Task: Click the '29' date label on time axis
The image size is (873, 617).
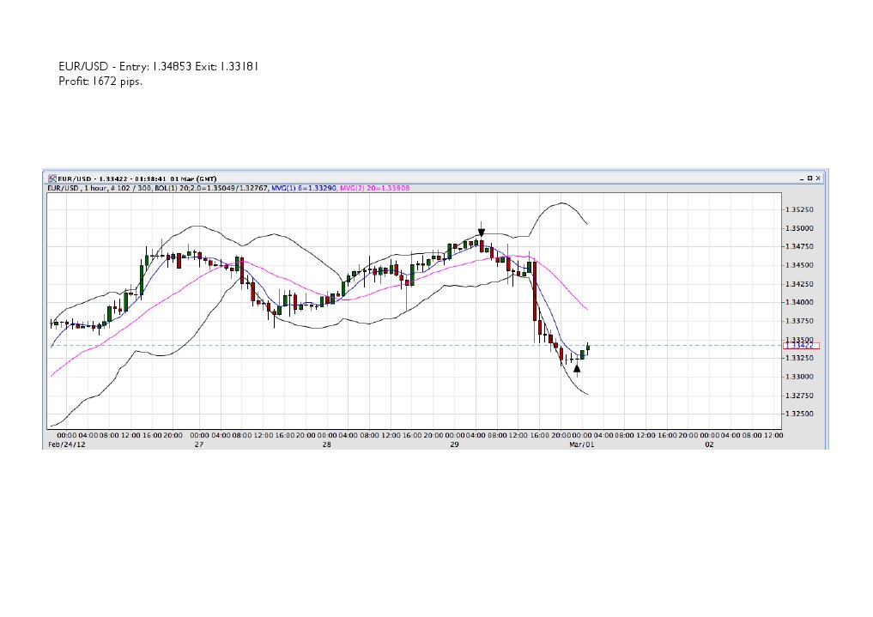Action: tap(454, 445)
